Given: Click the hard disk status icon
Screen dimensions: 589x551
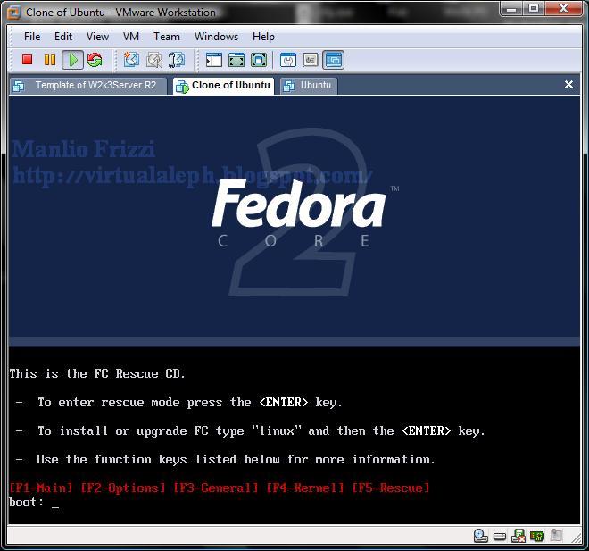Looking at the screenshot, I should (500, 537).
